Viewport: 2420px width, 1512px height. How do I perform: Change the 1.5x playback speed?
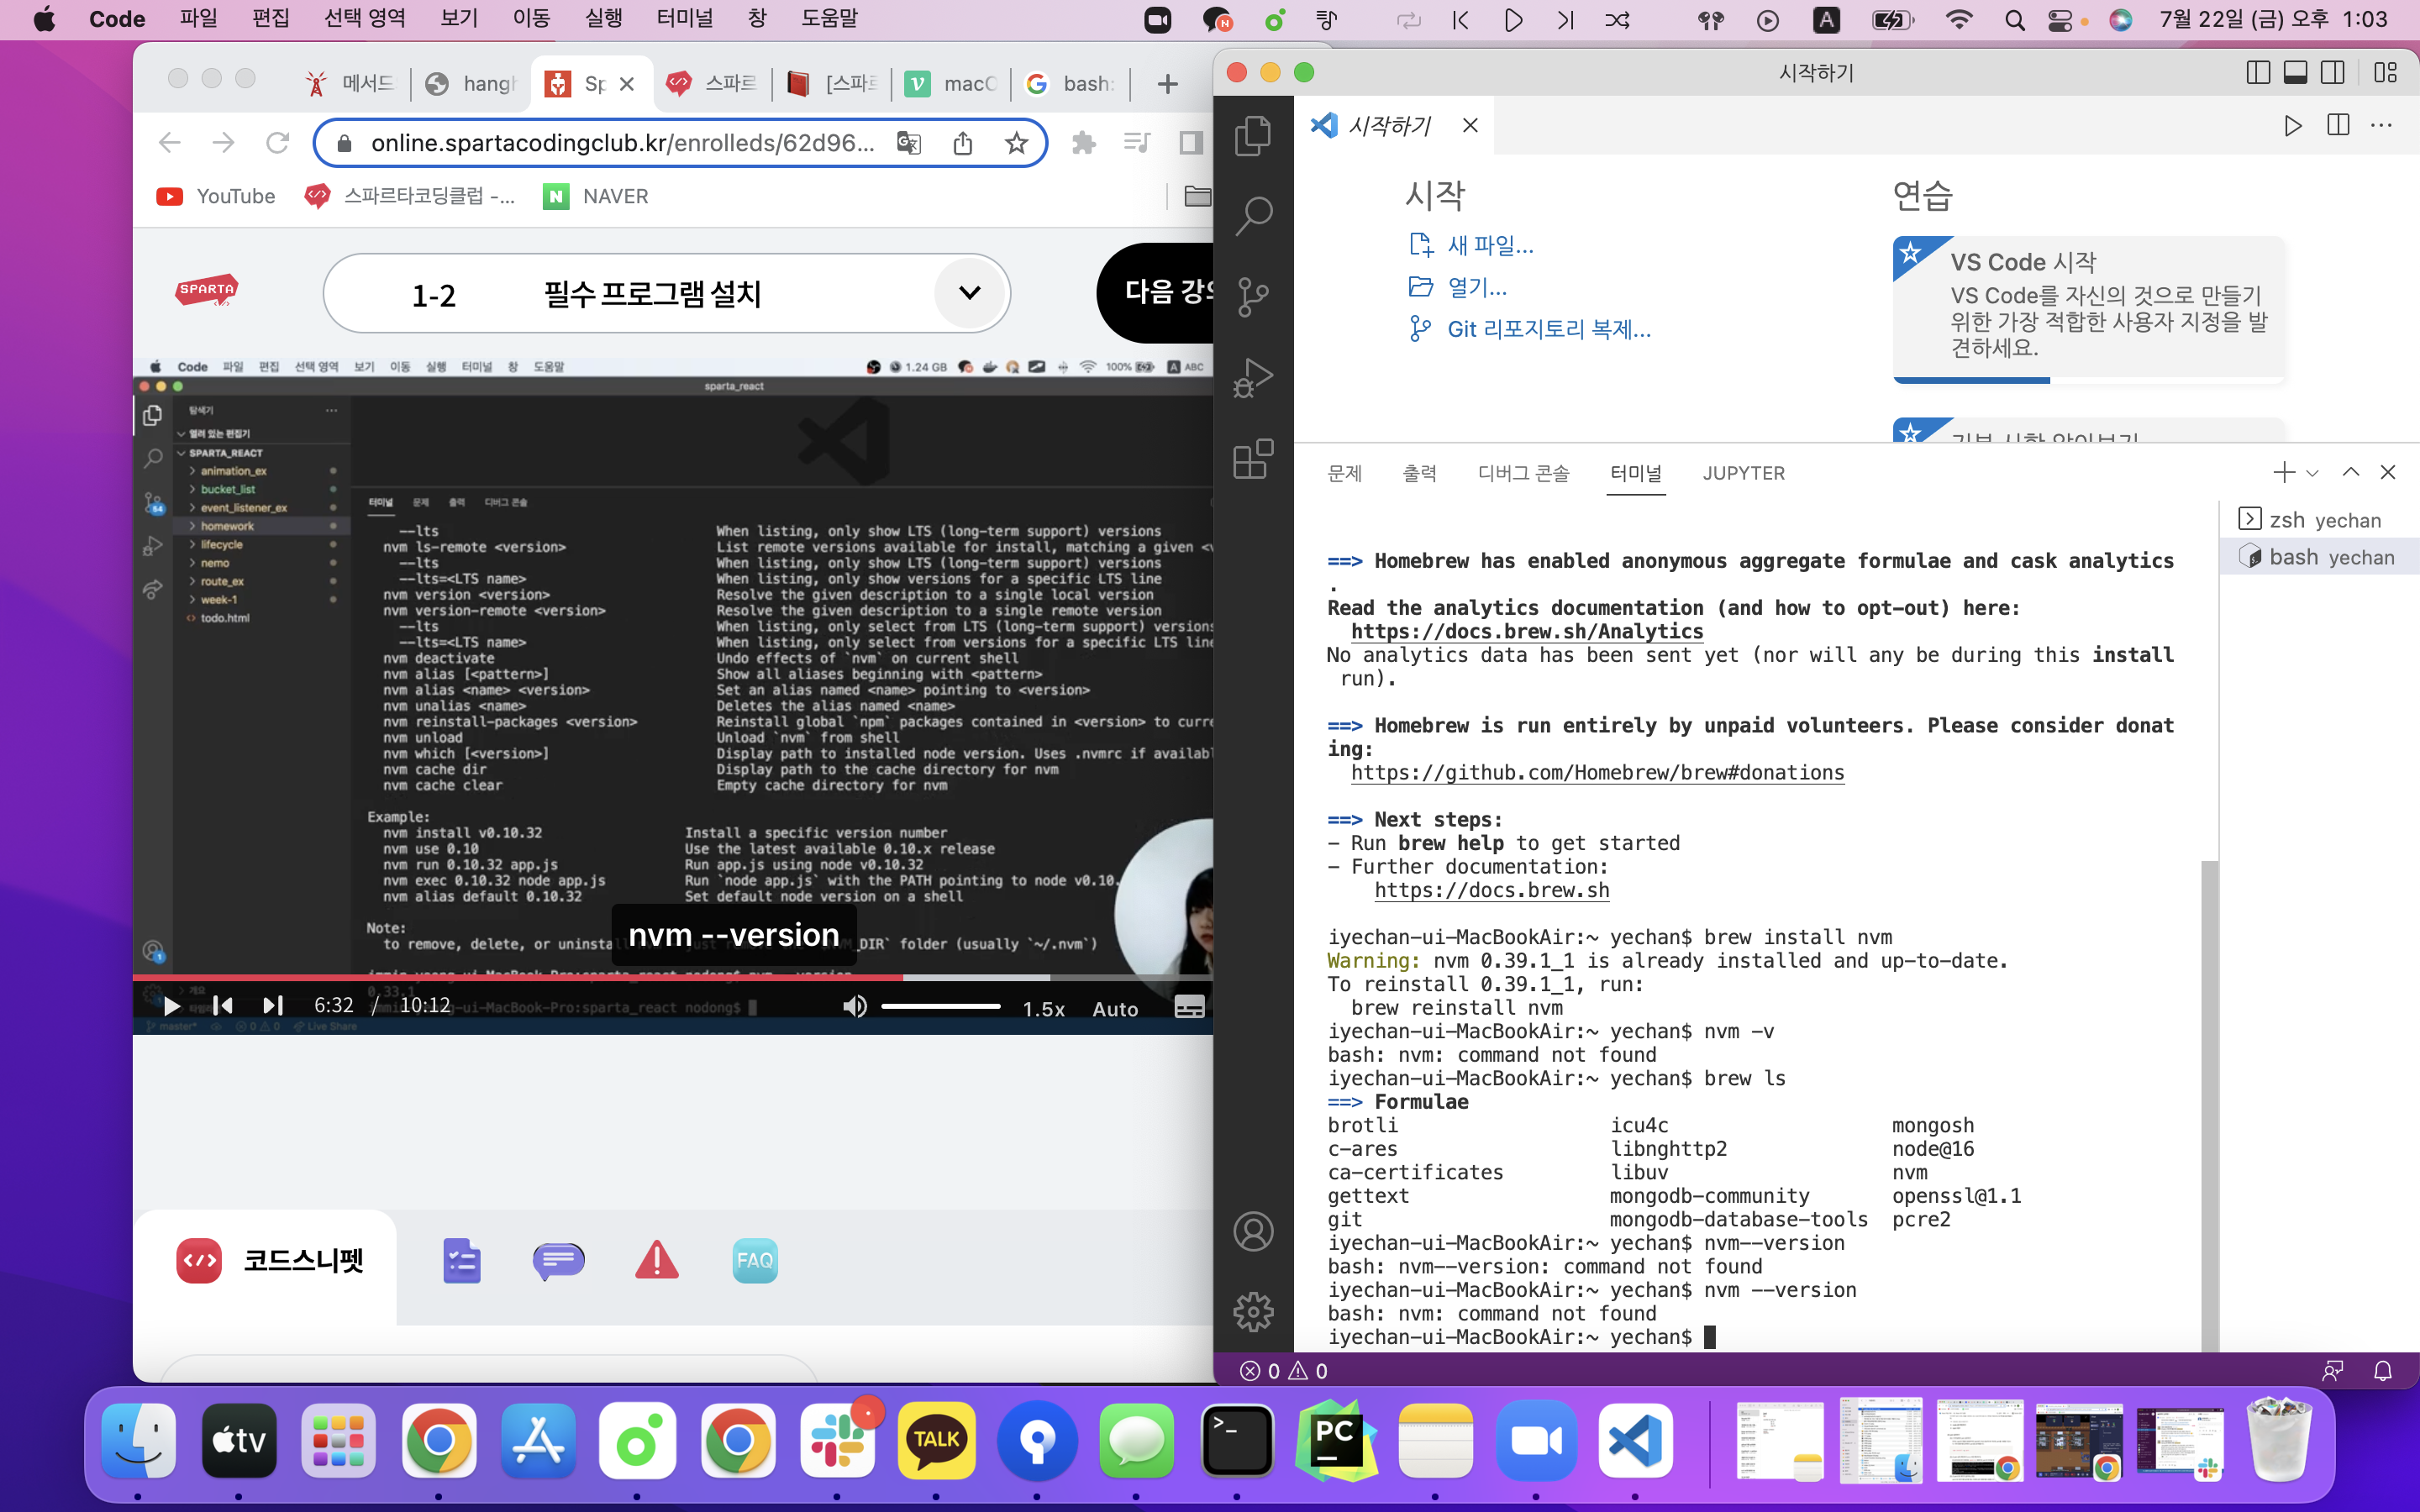point(1043,1009)
